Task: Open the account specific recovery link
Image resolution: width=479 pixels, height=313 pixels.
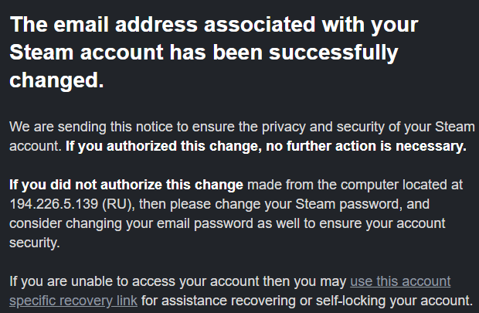Action: click(400, 281)
